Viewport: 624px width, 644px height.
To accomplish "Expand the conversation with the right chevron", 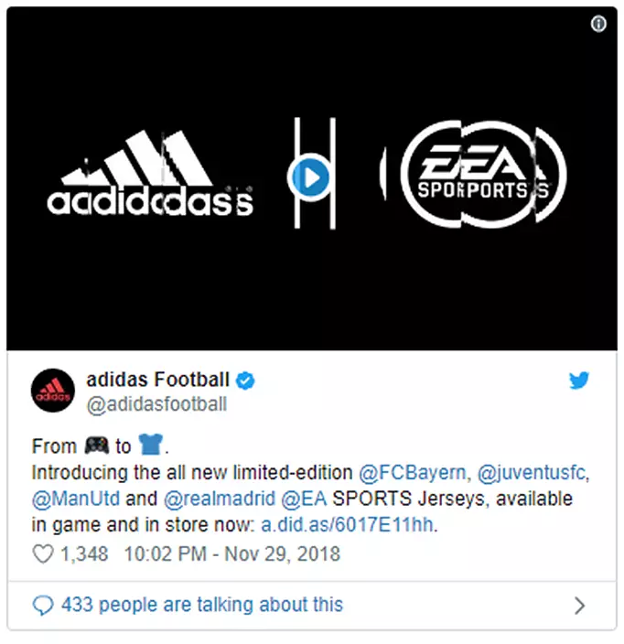I will (x=578, y=605).
